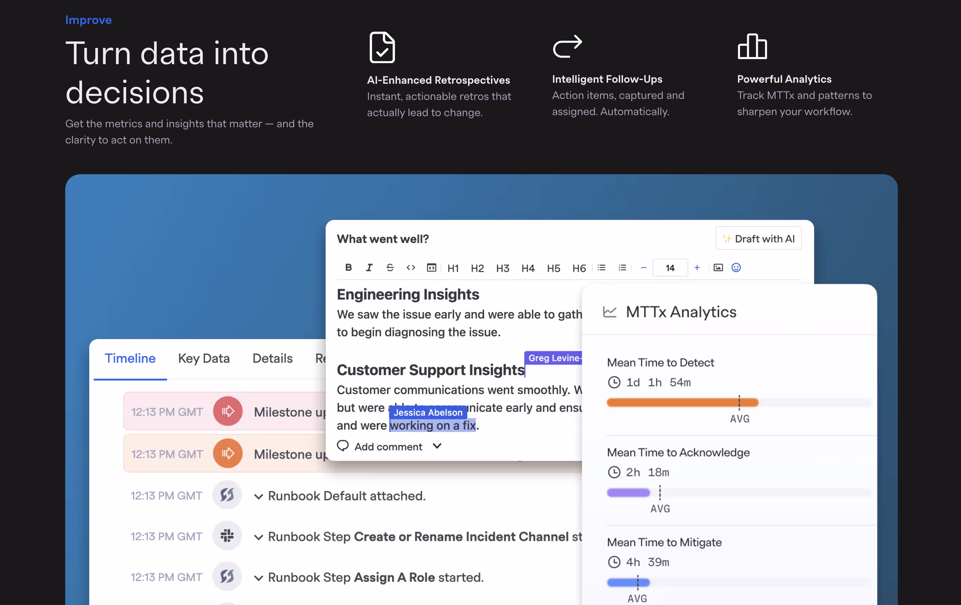Increase font size with plus button

click(x=697, y=268)
